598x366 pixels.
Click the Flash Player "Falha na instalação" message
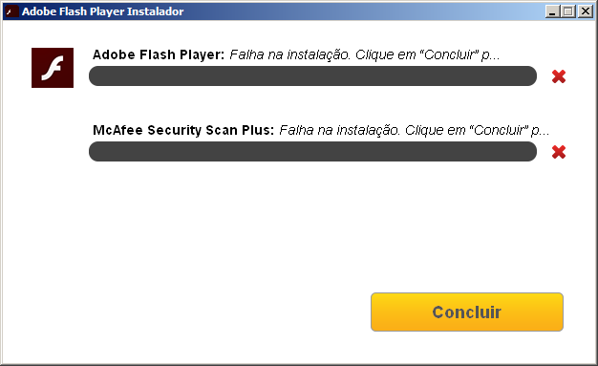pos(365,55)
